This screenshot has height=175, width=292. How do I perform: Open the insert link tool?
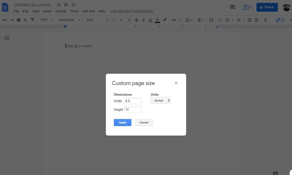pyautogui.click(x=174, y=20)
